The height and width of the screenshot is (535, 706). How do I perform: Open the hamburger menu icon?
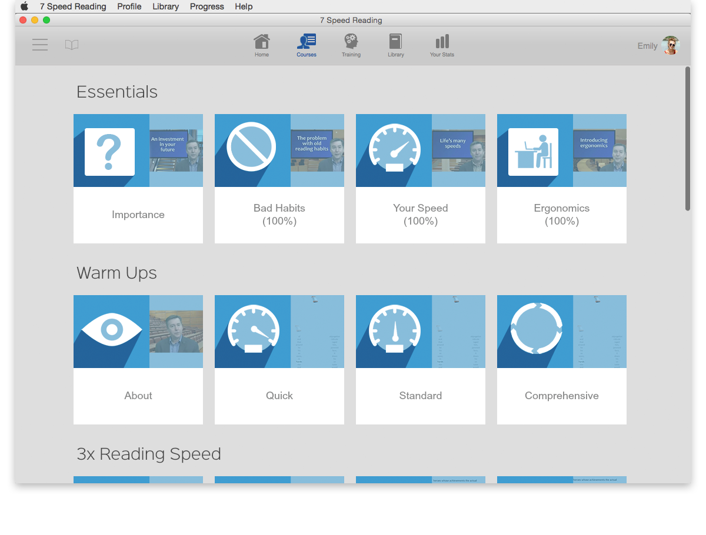coord(40,45)
